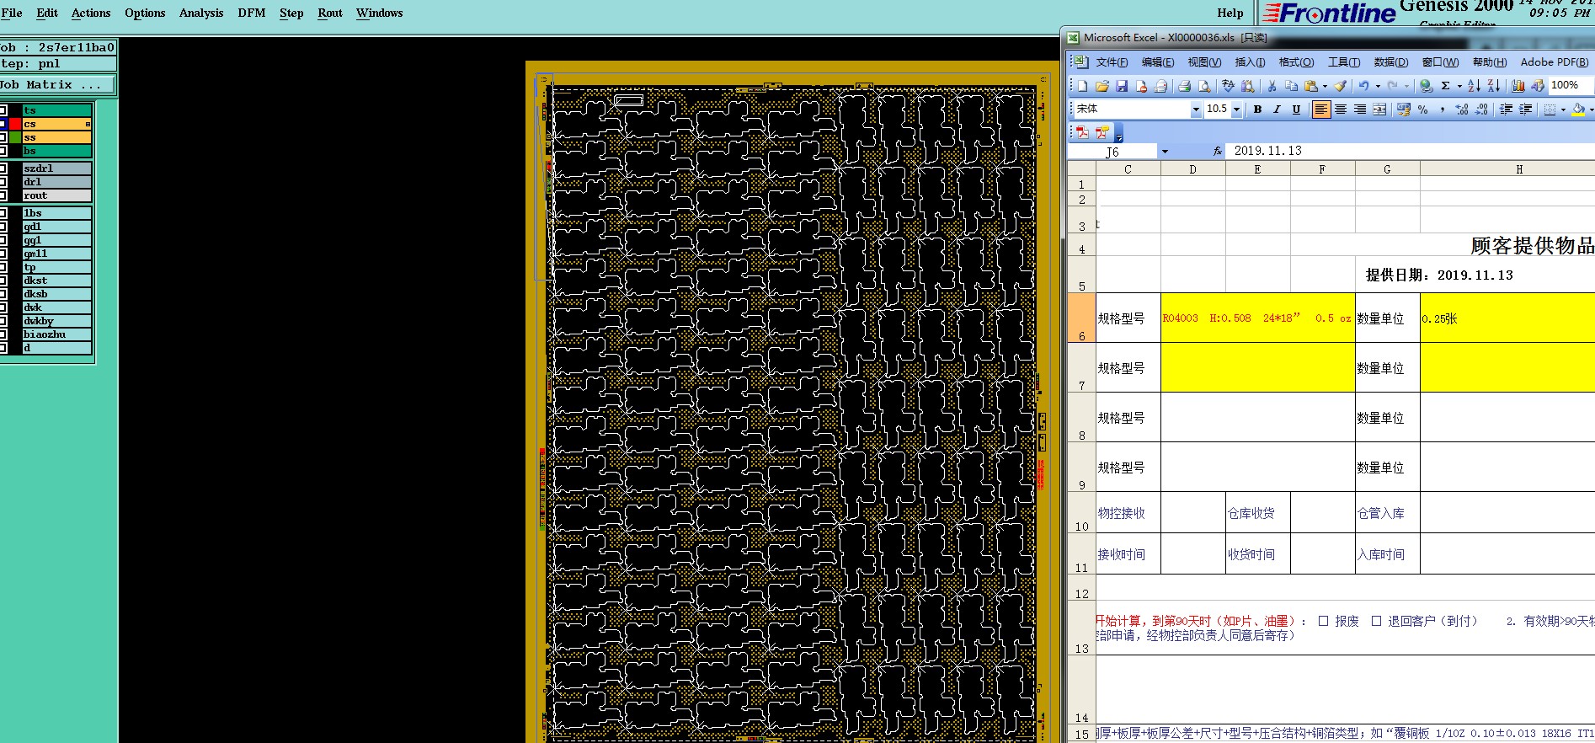1595x743 pixels.
Task: Toggle the gd1 layer checkbox
Action: [x=3, y=227]
